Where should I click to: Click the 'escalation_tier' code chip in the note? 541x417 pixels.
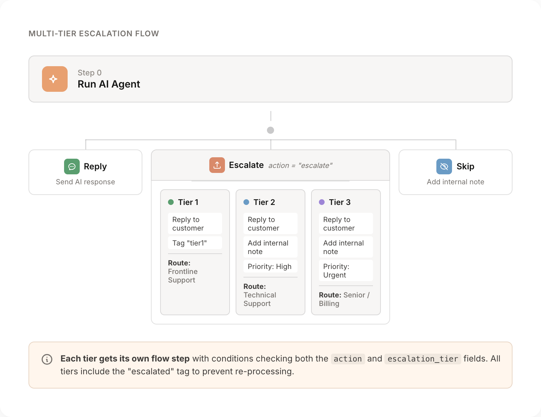coord(422,359)
